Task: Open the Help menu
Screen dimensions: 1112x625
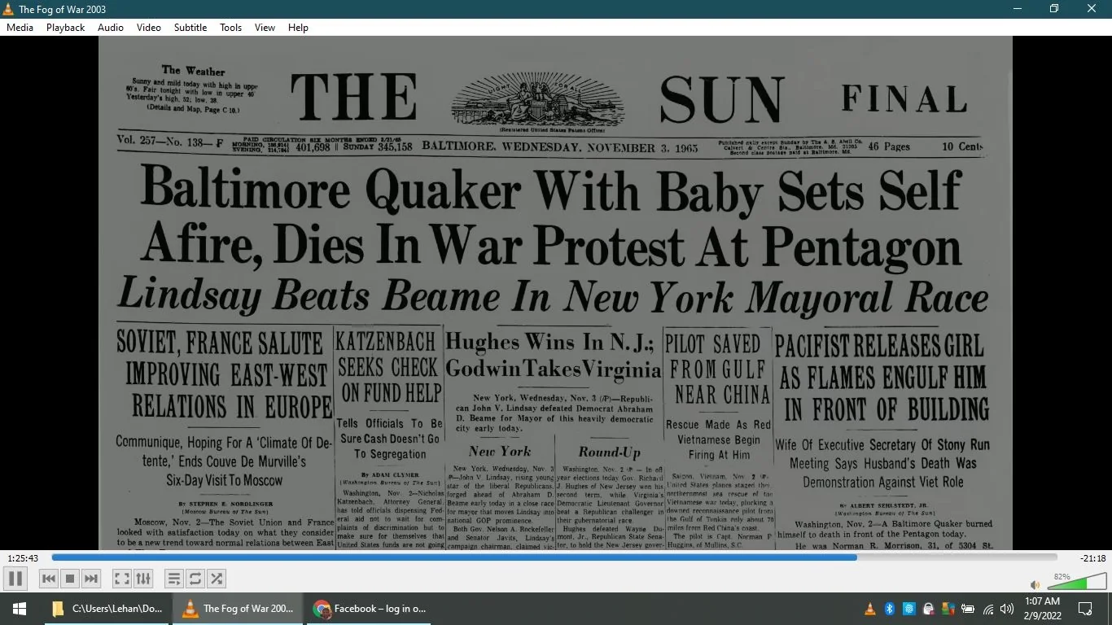Action: tap(299, 27)
